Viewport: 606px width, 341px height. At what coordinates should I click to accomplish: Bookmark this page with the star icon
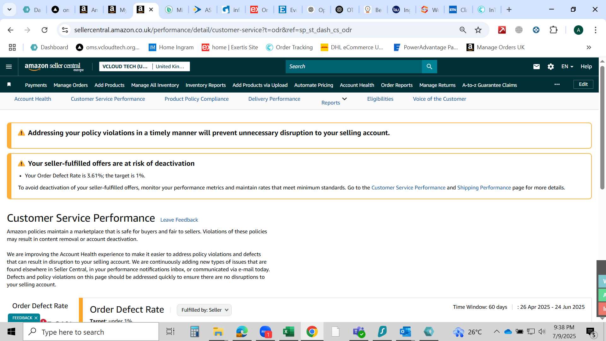(x=478, y=30)
